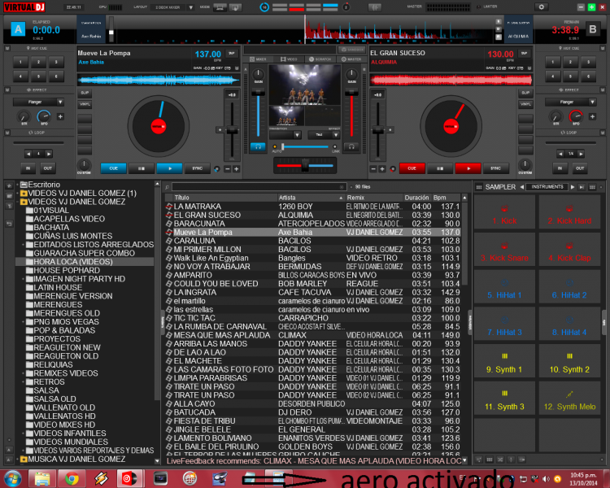Trigger the 1. Kick sampler pad
Image resolution: width=610 pixels, height=488 pixels.
(504, 212)
